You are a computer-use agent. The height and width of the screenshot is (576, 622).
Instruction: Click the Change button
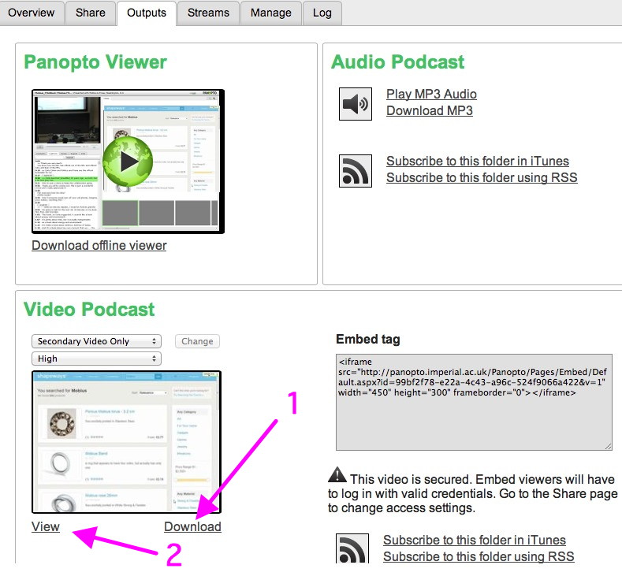[197, 341]
